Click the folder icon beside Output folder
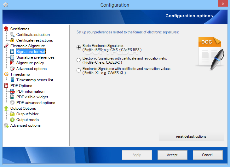Screen dimensions: 230x167 tap(12, 114)
